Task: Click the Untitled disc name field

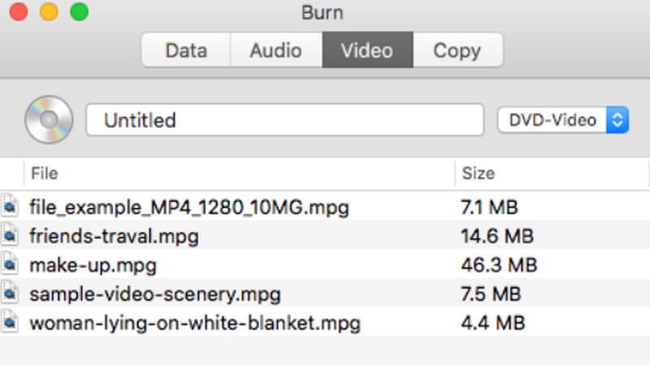Action: [x=284, y=120]
